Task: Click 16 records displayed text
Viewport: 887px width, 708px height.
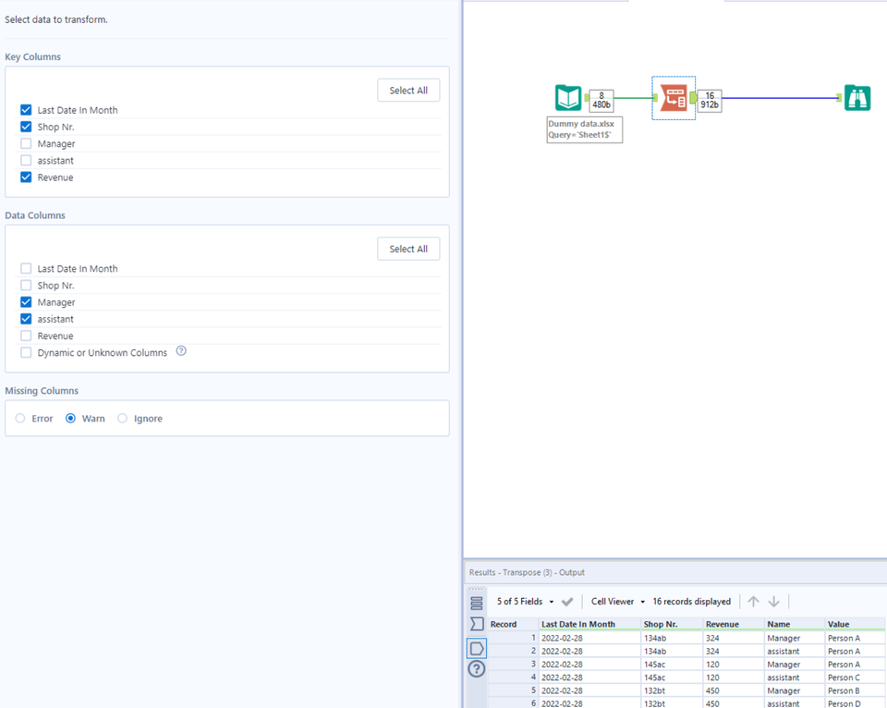Action: (691, 602)
